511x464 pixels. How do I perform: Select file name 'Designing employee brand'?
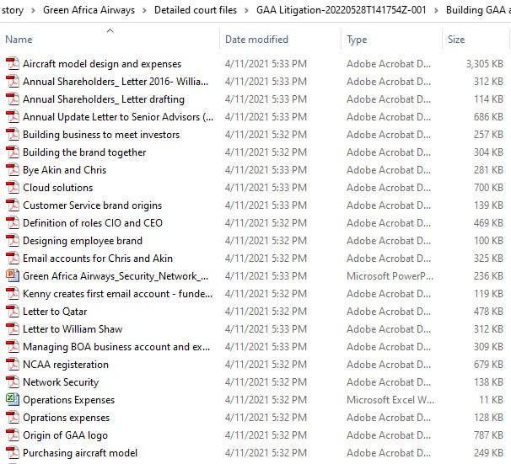tap(83, 241)
